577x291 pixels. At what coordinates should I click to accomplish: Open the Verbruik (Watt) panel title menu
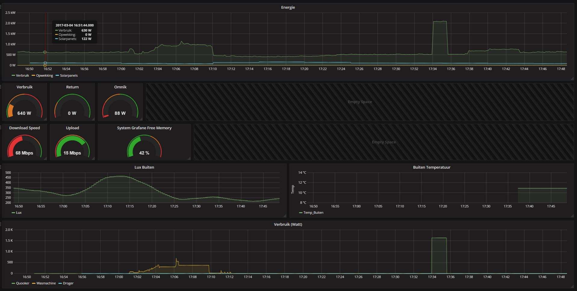288,224
